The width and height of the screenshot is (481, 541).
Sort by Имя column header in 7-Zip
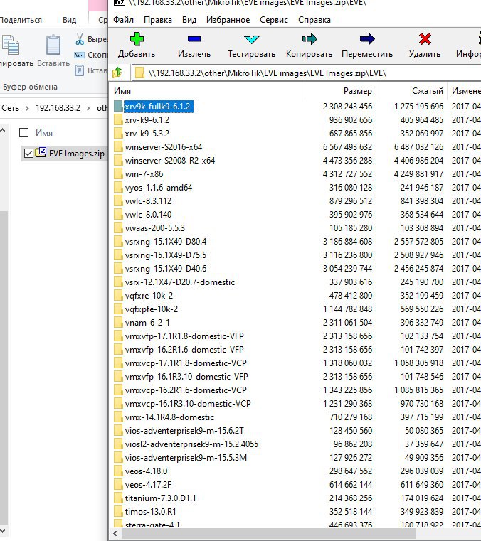[208, 91]
